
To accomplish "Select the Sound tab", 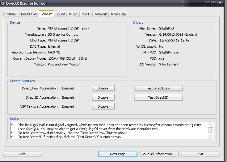I will click(x=60, y=14).
